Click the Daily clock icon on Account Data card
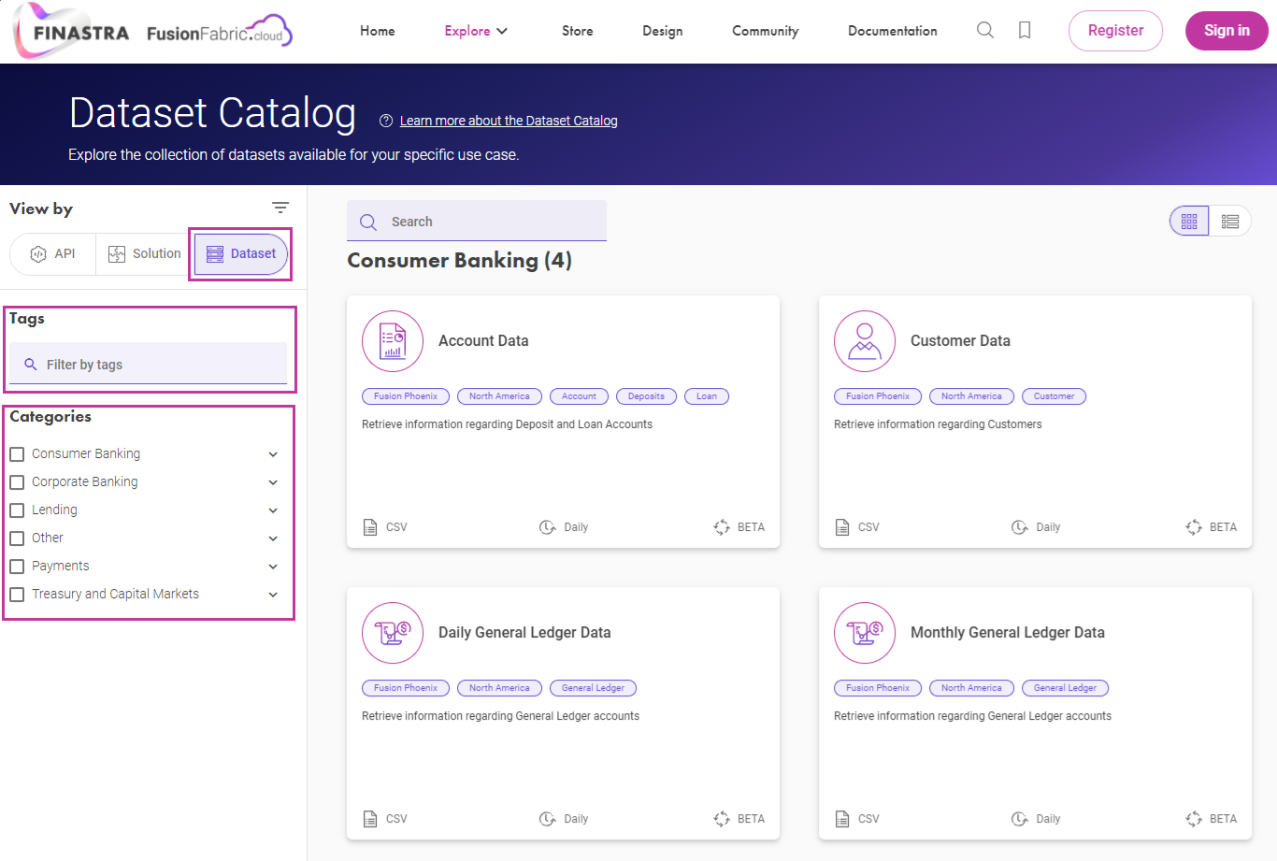The image size is (1277, 861). click(x=548, y=527)
